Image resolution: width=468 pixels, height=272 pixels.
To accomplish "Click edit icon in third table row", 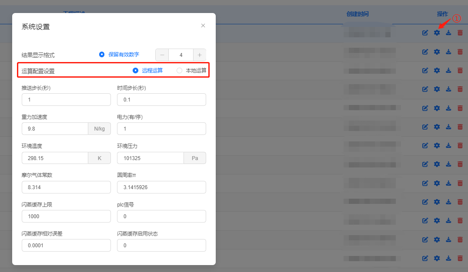I will click(425, 71).
